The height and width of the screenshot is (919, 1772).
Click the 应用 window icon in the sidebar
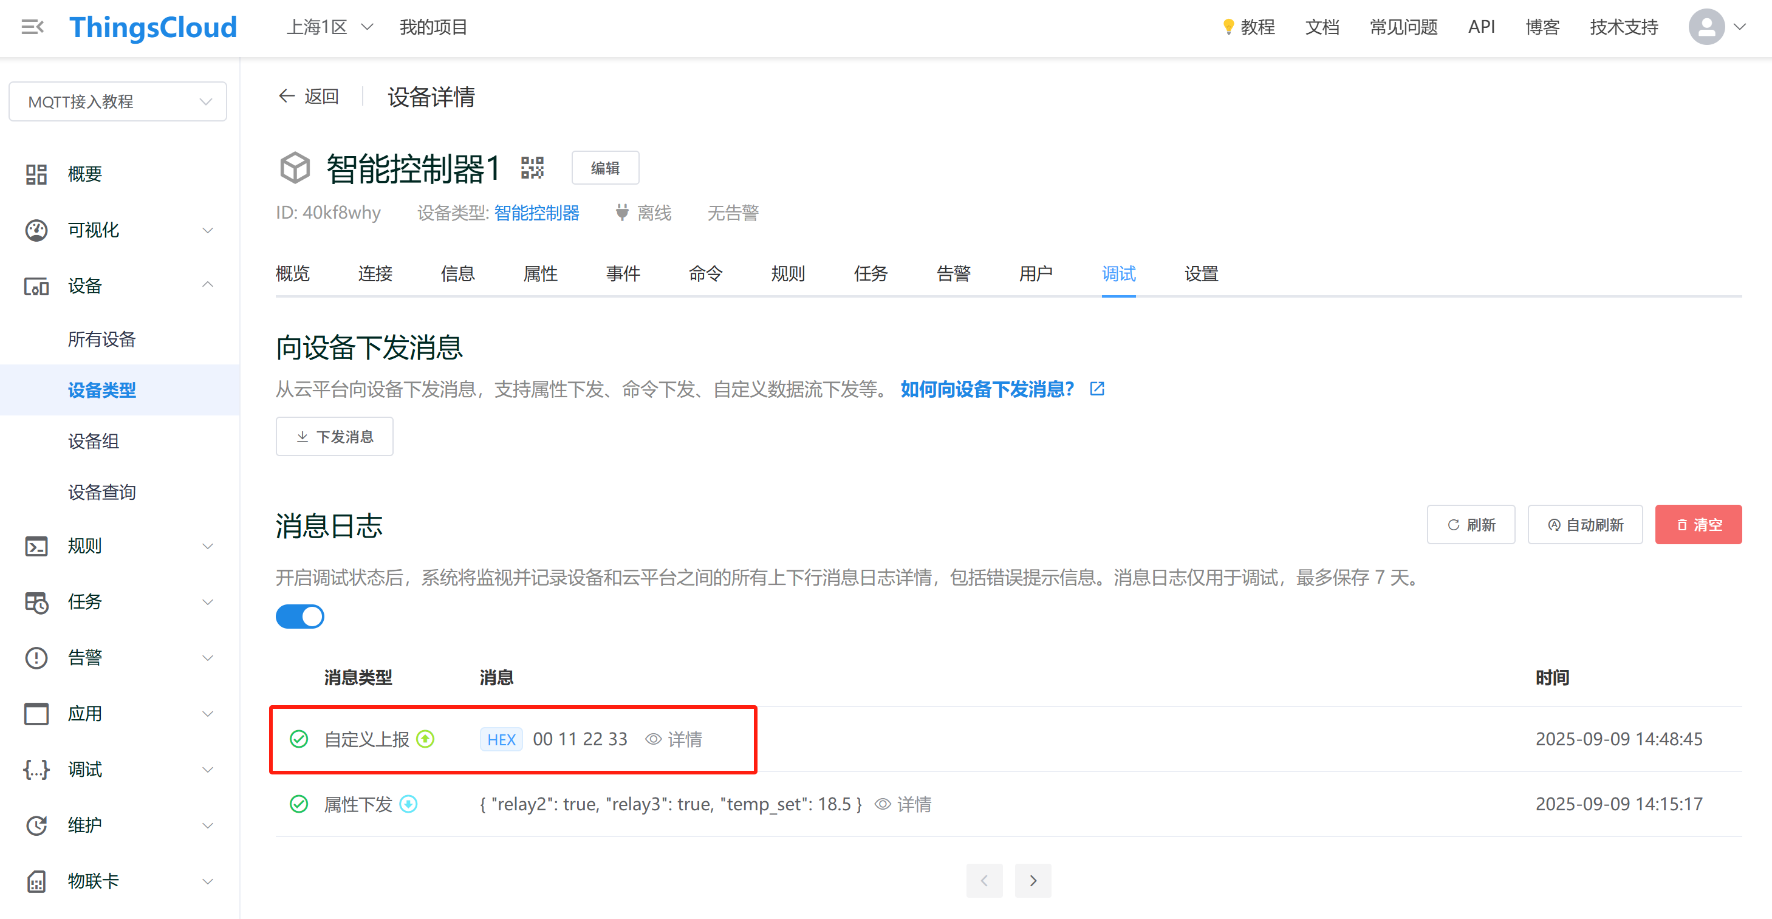pyautogui.click(x=36, y=713)
